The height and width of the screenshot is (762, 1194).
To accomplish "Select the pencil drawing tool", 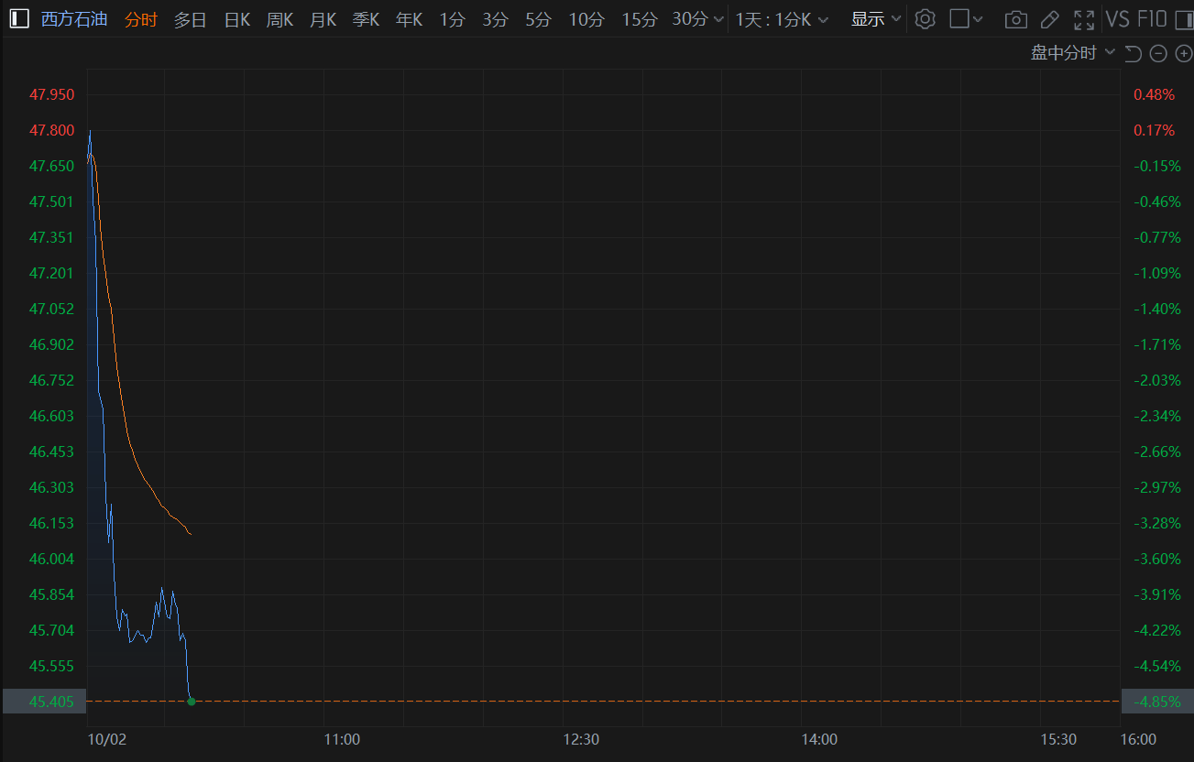I will 1049,19.
